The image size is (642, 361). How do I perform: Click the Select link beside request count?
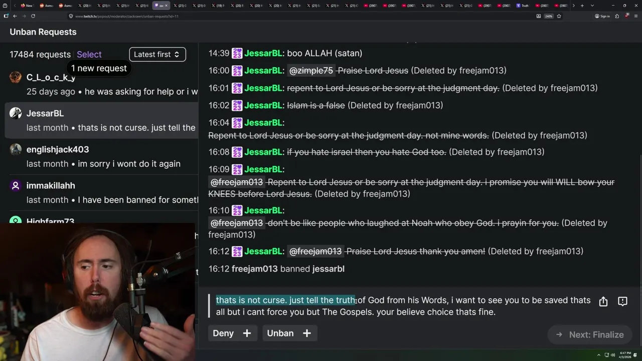click(89, 54)
